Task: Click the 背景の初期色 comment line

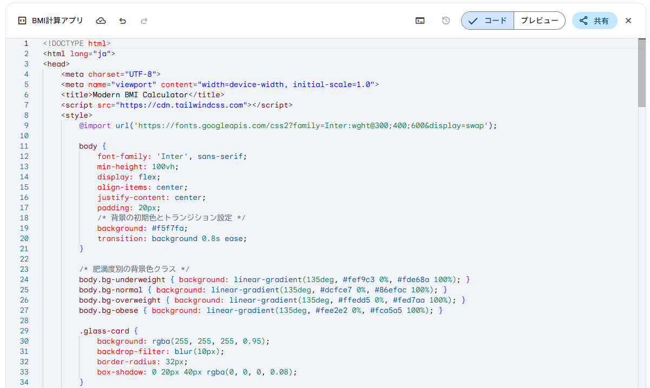Action: [x=172, y=218]
